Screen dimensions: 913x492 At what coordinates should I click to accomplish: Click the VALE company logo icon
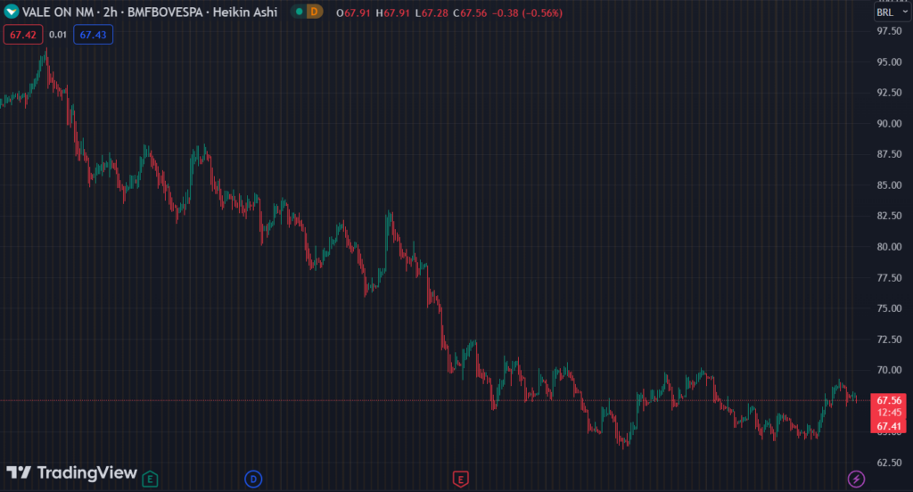tap(11, 12)
